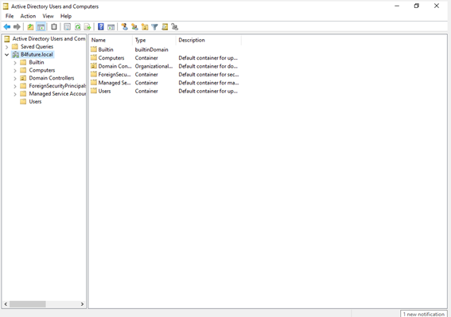This screenshot has width=451, height=317.
Task: Click the Find objects toolbar icon
Action: pos(165,27)
